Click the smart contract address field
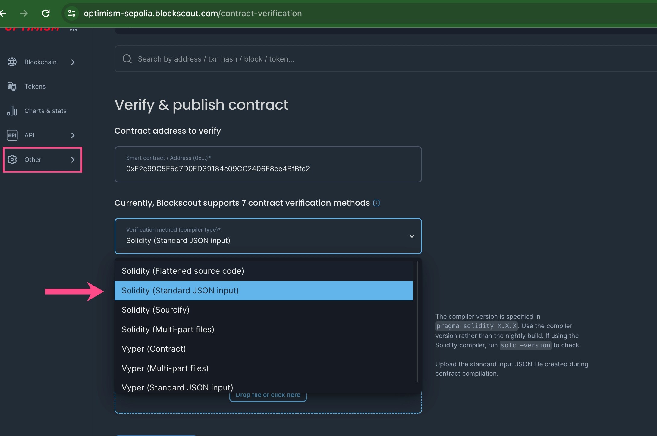This screenshot has height=436, width=657. pos(268,164)
